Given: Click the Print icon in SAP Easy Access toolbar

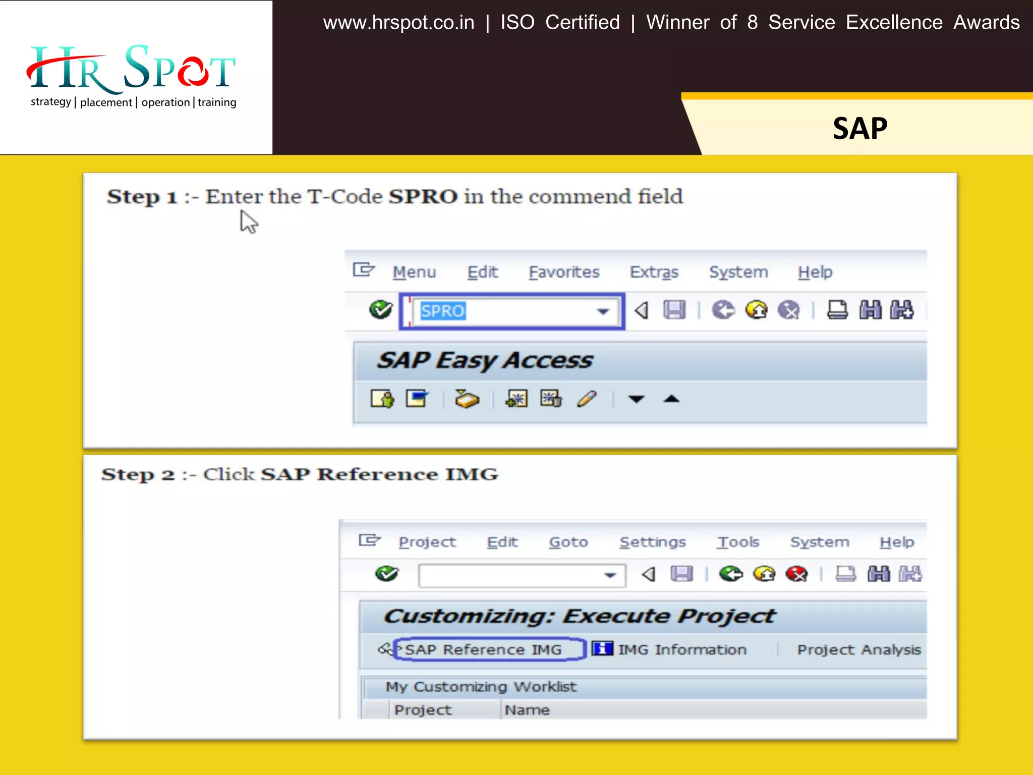Looking at the screenshot, I should [x=837, y=310].
